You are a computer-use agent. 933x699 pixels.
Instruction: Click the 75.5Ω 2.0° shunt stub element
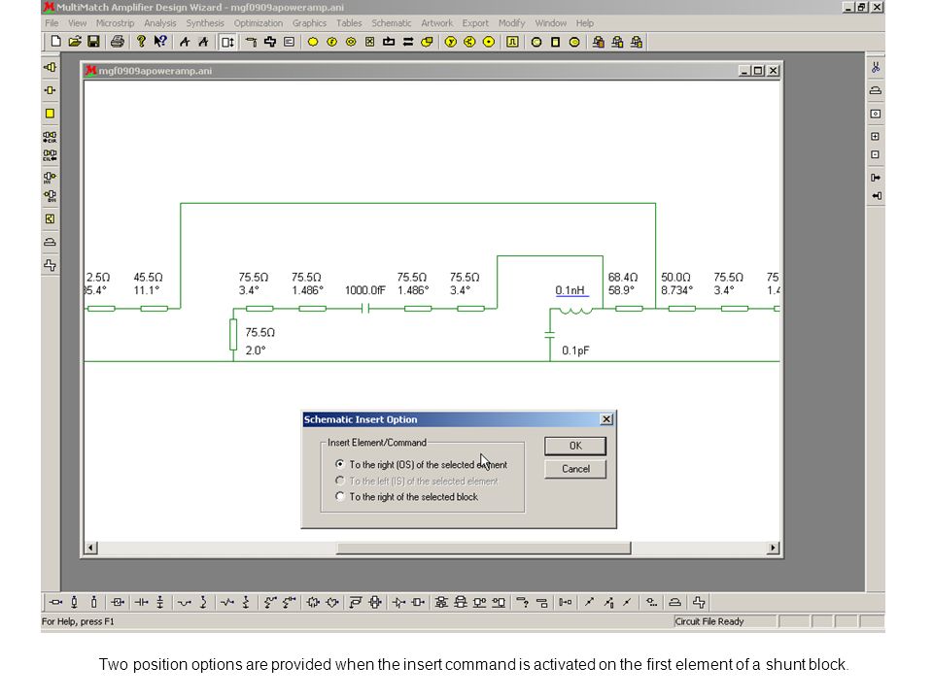[233, 335]
